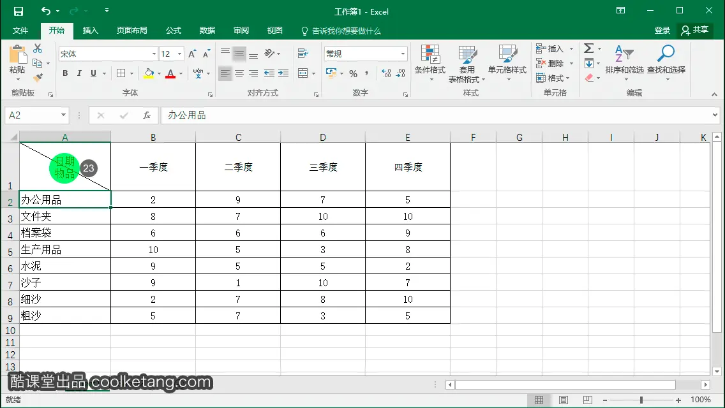Click the zoom slider handle
Image resolution: width=725 pixels, height=408 pixels.
[641, 400]
